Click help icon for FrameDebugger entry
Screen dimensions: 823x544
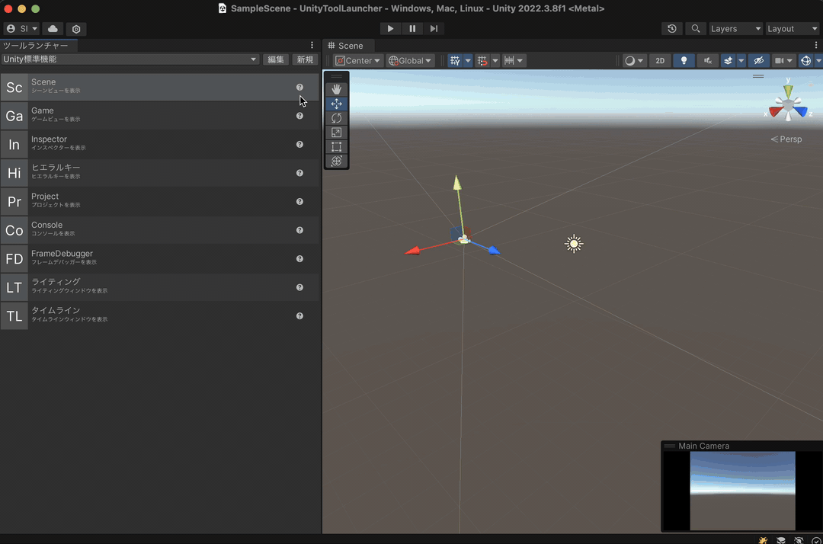pos(299,259)
